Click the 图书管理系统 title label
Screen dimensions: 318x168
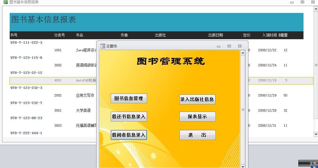pos(171,61)
